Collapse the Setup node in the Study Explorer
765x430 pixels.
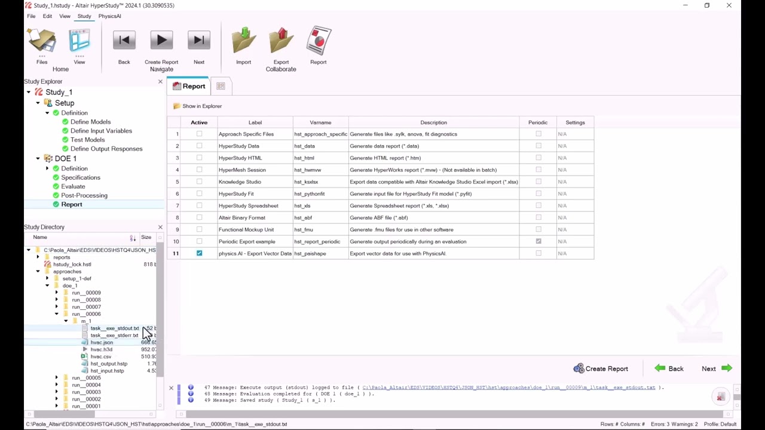[38, 103]
